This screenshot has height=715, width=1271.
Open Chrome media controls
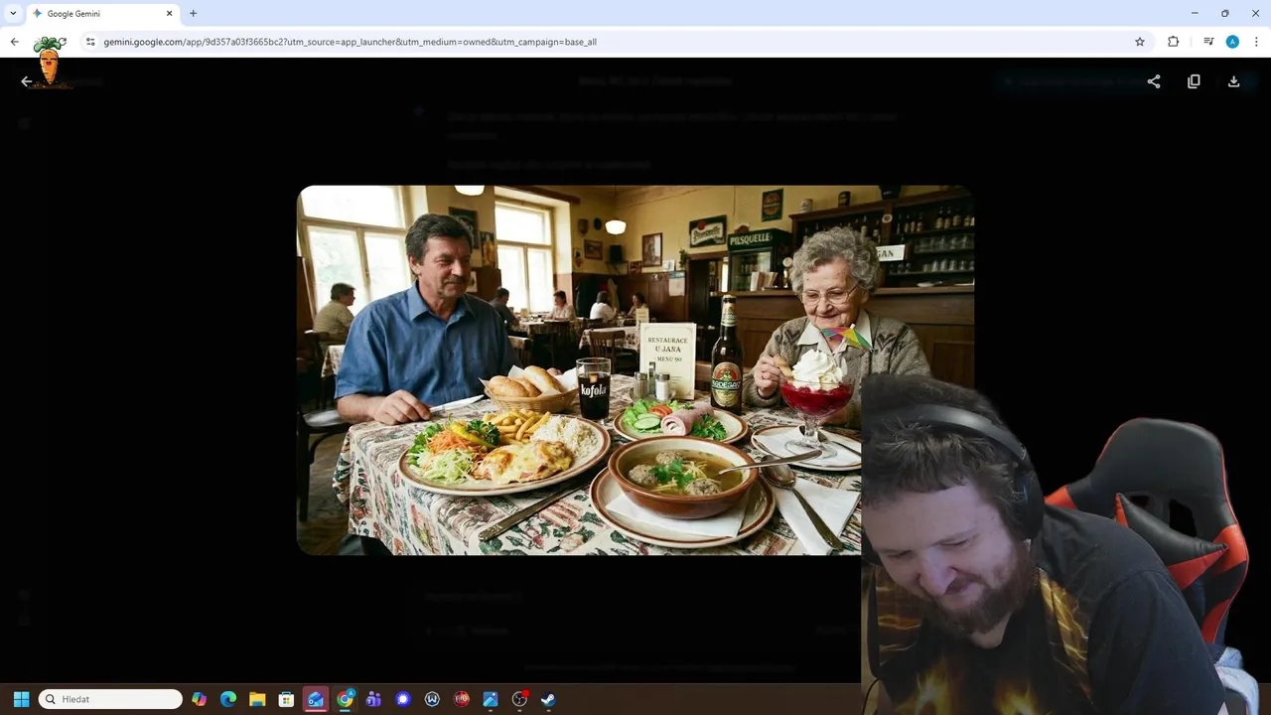tap(1207, 42)
